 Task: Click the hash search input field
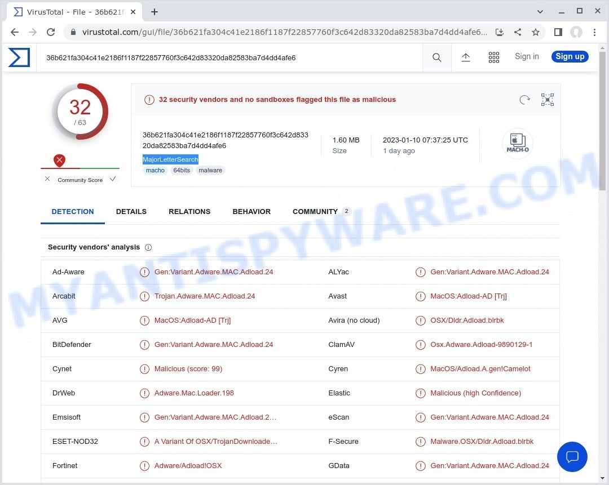(229, 58)
